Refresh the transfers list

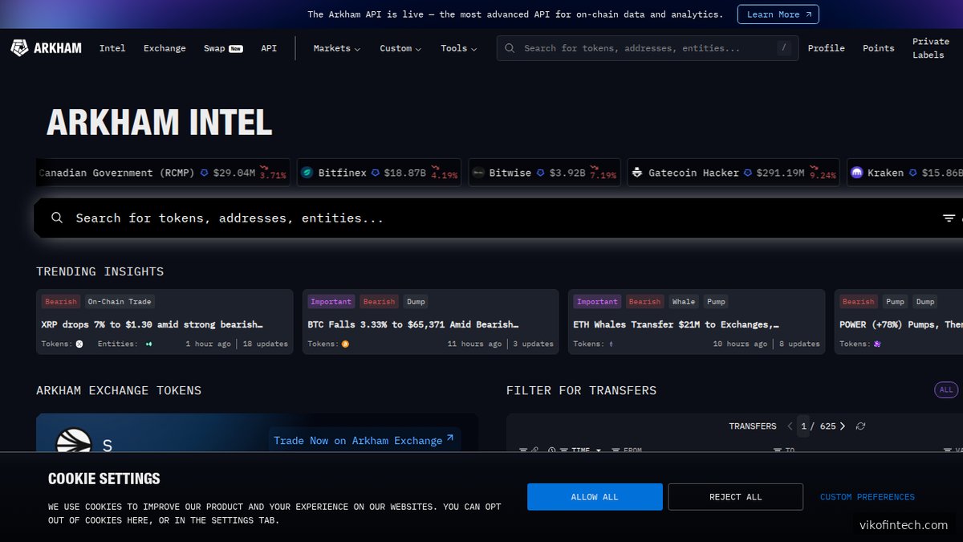click(x=861, y=426)
